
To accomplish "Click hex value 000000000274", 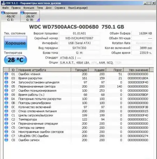I will click(138, 136).
